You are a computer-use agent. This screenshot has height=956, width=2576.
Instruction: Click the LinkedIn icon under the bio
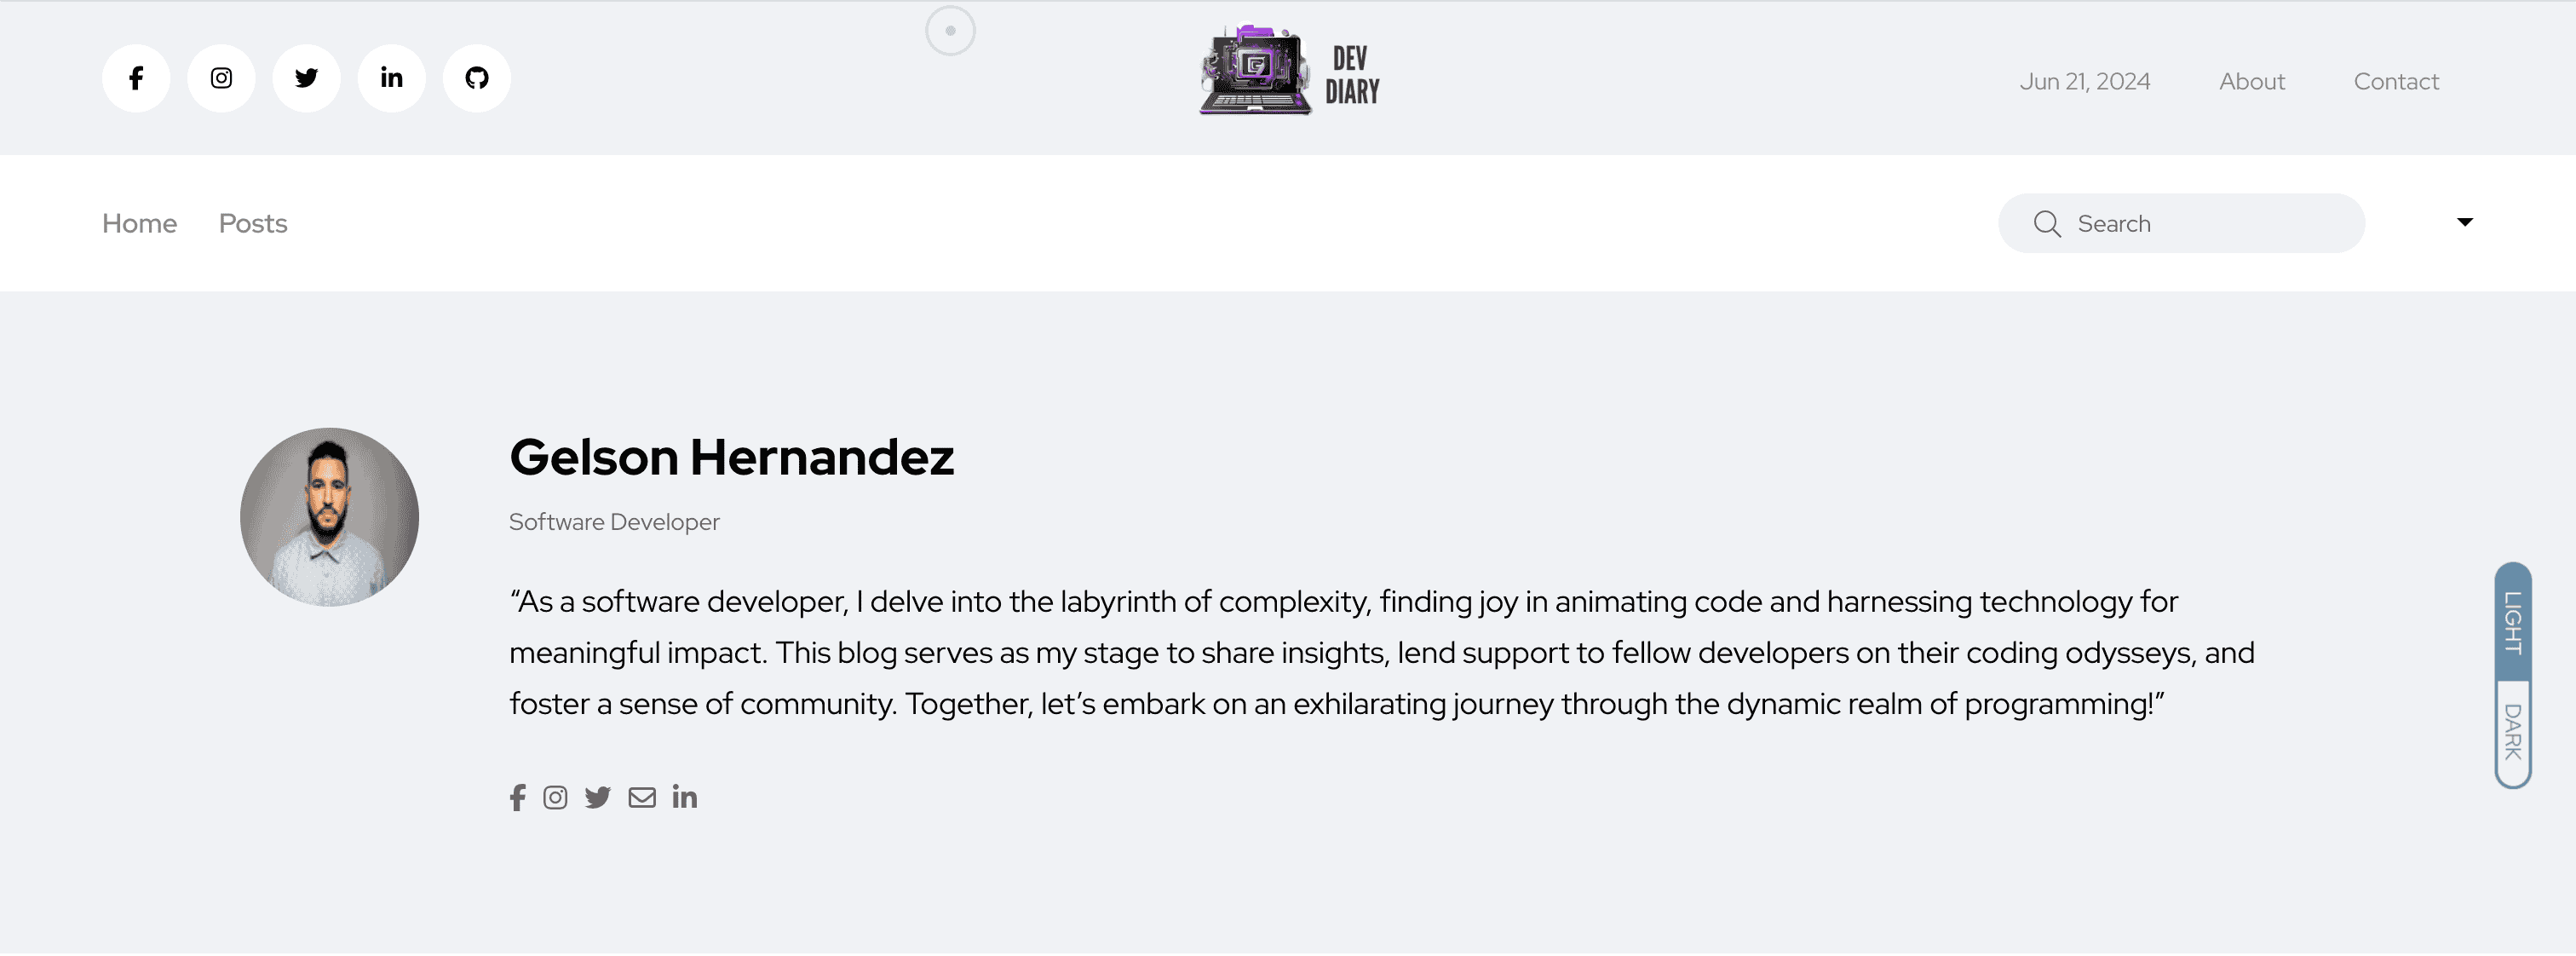click(x=685, y=797)
